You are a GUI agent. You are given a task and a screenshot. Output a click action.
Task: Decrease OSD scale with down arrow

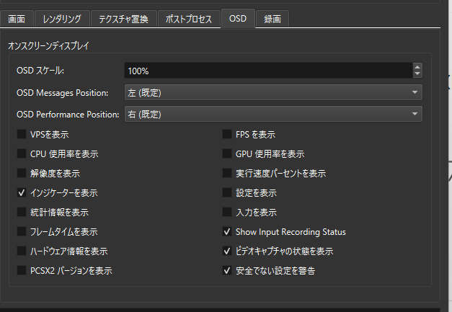click(x=417, y=74)
